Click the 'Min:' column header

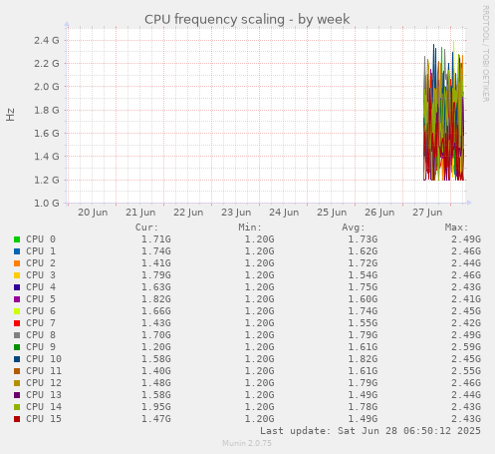(250, 227)
